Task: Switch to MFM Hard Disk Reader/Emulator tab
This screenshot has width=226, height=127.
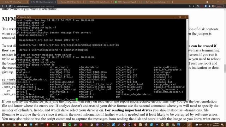Action: coord(100,2)
